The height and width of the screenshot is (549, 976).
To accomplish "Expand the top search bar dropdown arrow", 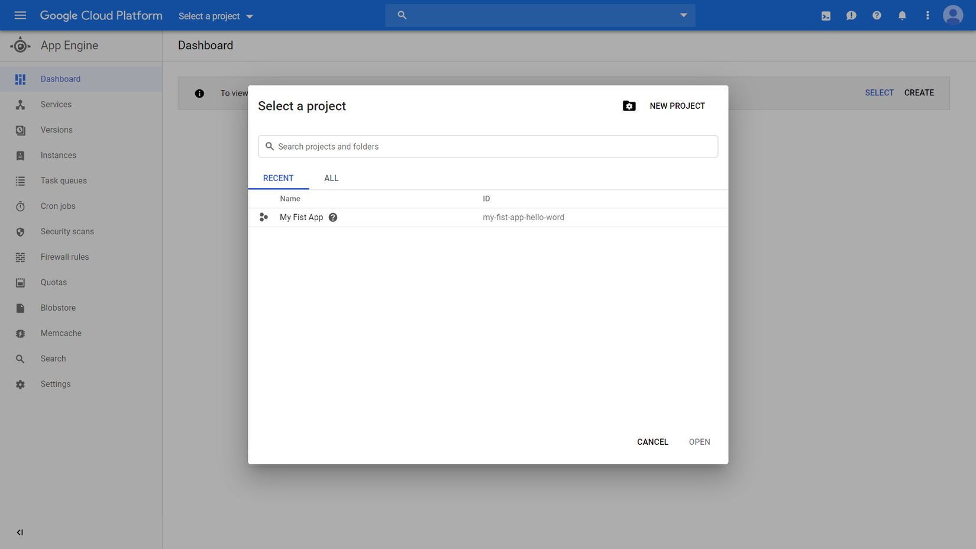I will [683, 15].
